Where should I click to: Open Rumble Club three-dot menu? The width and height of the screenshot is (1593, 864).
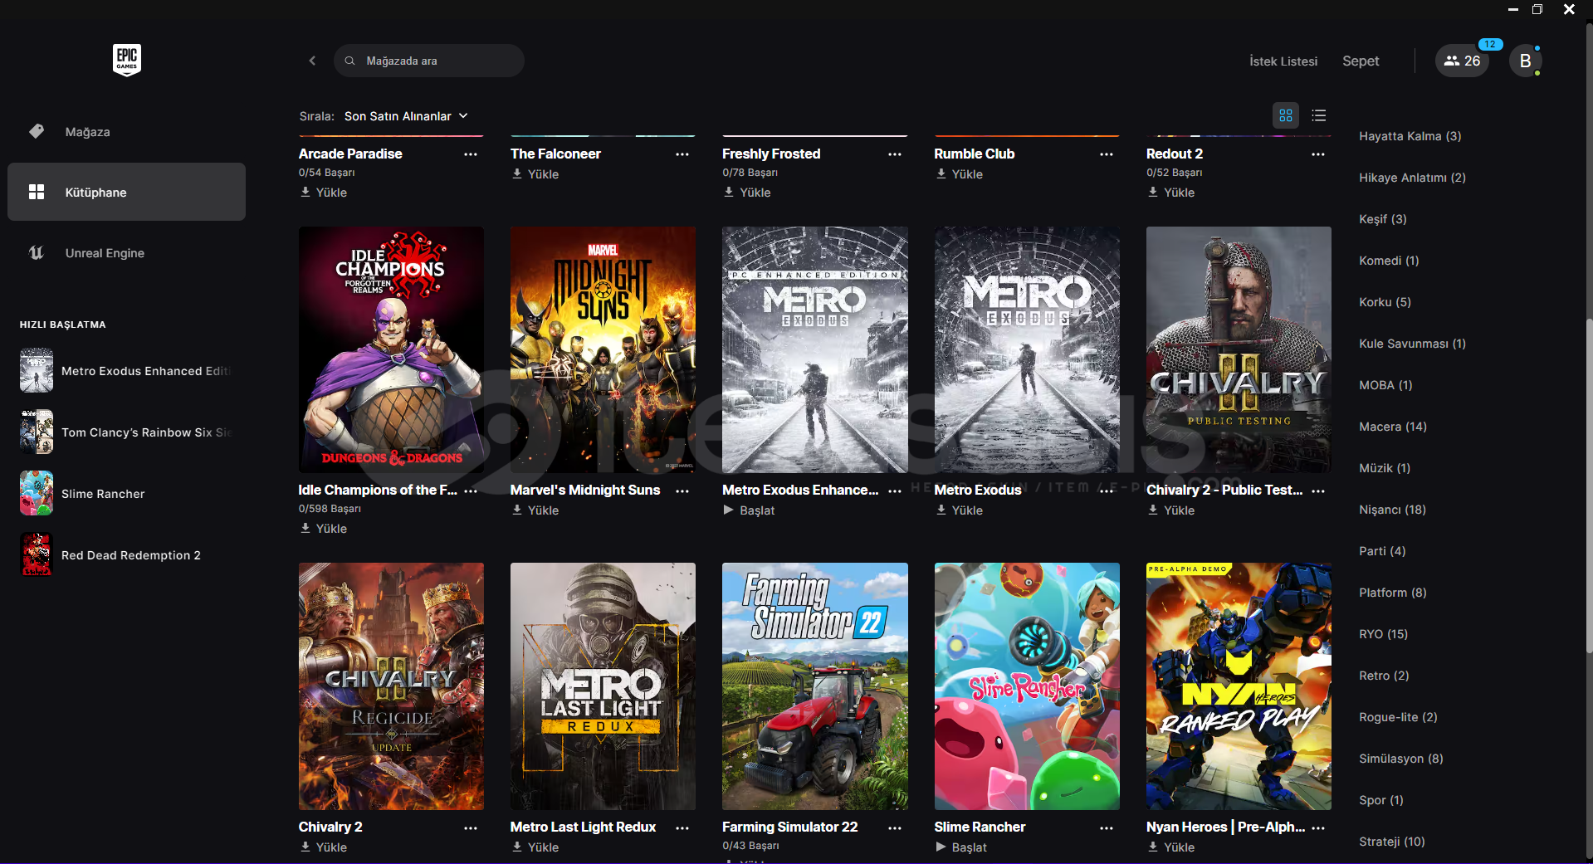1107,154
